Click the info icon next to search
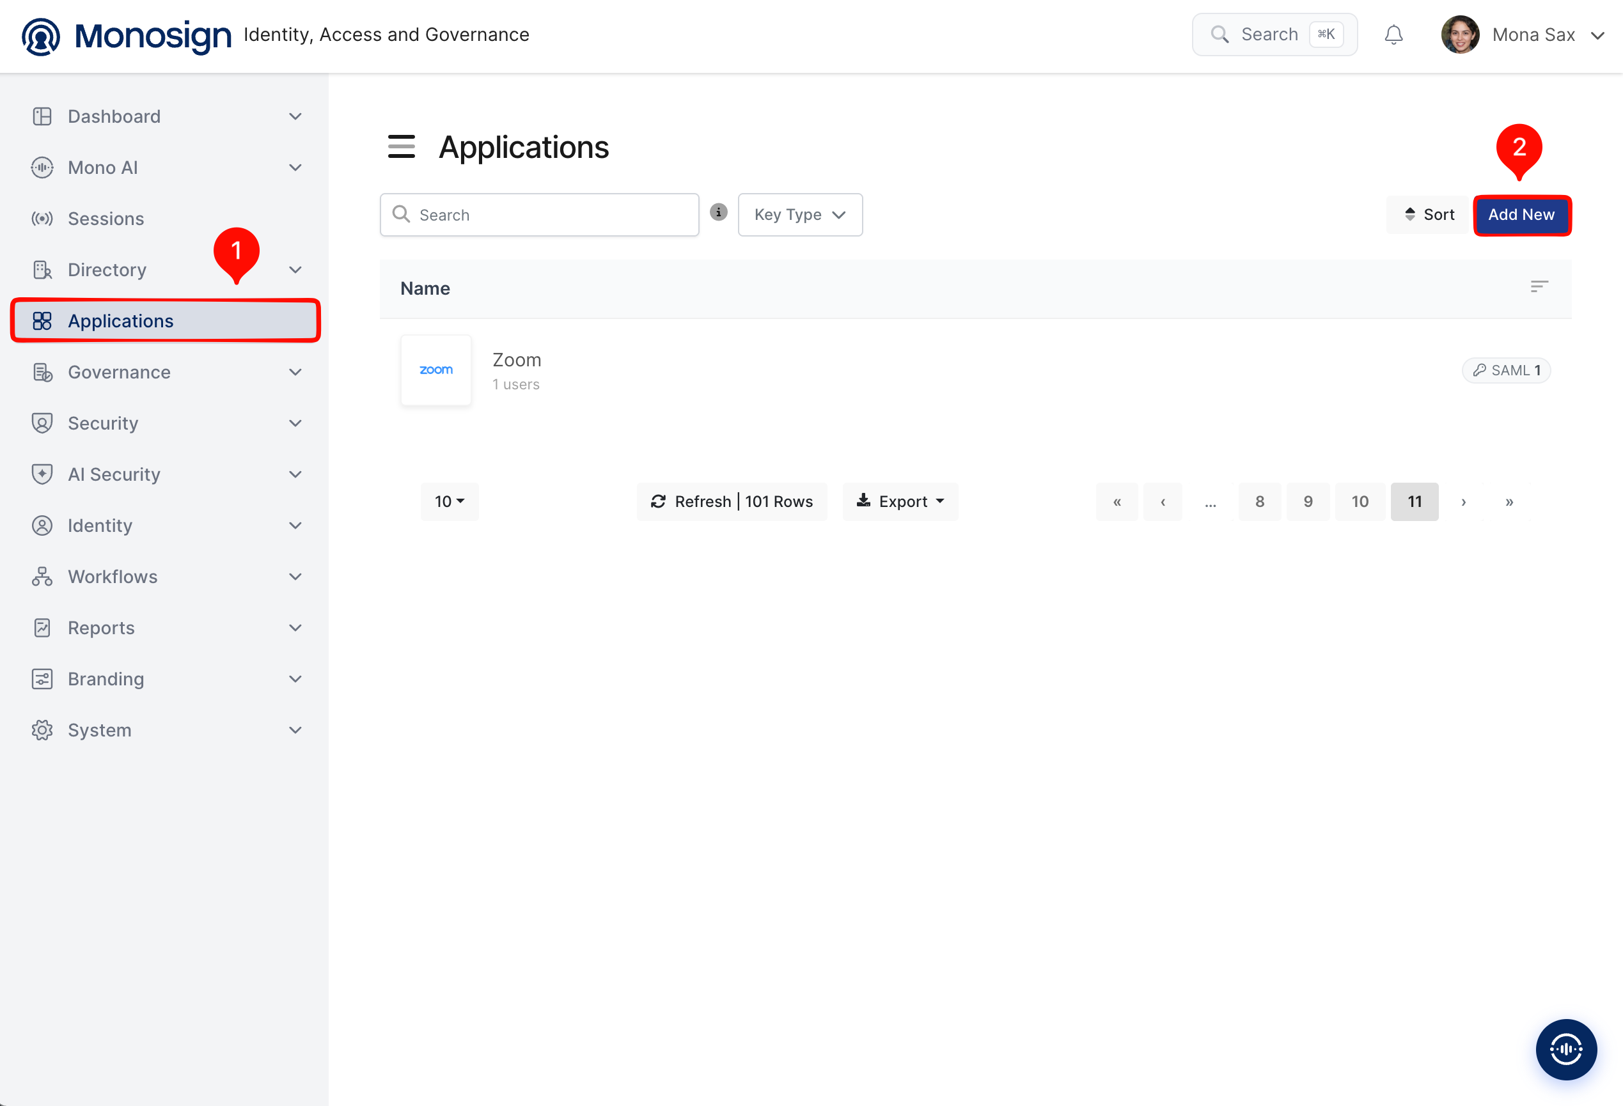Image resolution: width=1623 pixels, height=1106 pixels. [719, 212]
